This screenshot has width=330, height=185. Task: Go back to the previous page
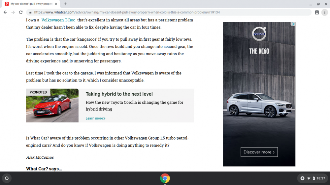[5, 12]
